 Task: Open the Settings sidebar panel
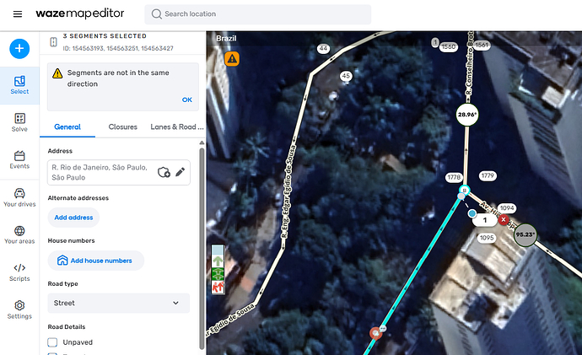(x=19, y=309)
